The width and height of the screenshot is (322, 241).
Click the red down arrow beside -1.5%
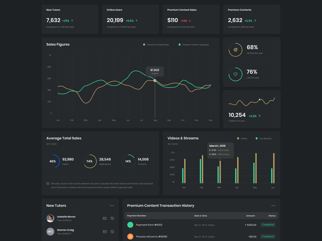point(190,21)
